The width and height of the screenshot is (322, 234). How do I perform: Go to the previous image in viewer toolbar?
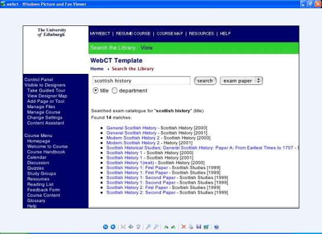point(106,227)
